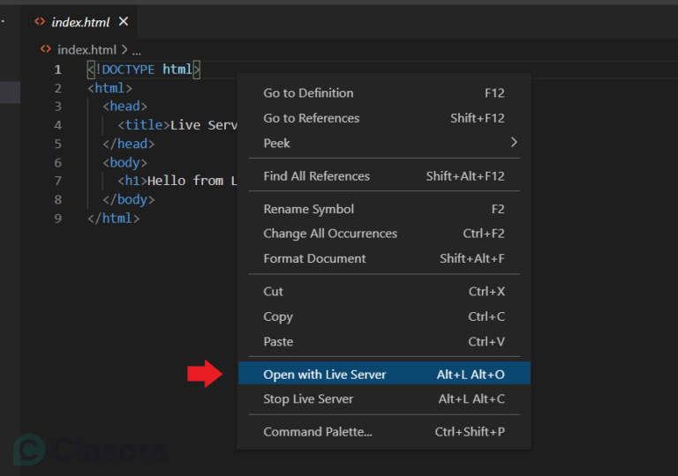Expand the breadcrumb ellipsis after index.html
Viewport: 678px width, 476px height.
pyautogui.click(x=137, y=51)
